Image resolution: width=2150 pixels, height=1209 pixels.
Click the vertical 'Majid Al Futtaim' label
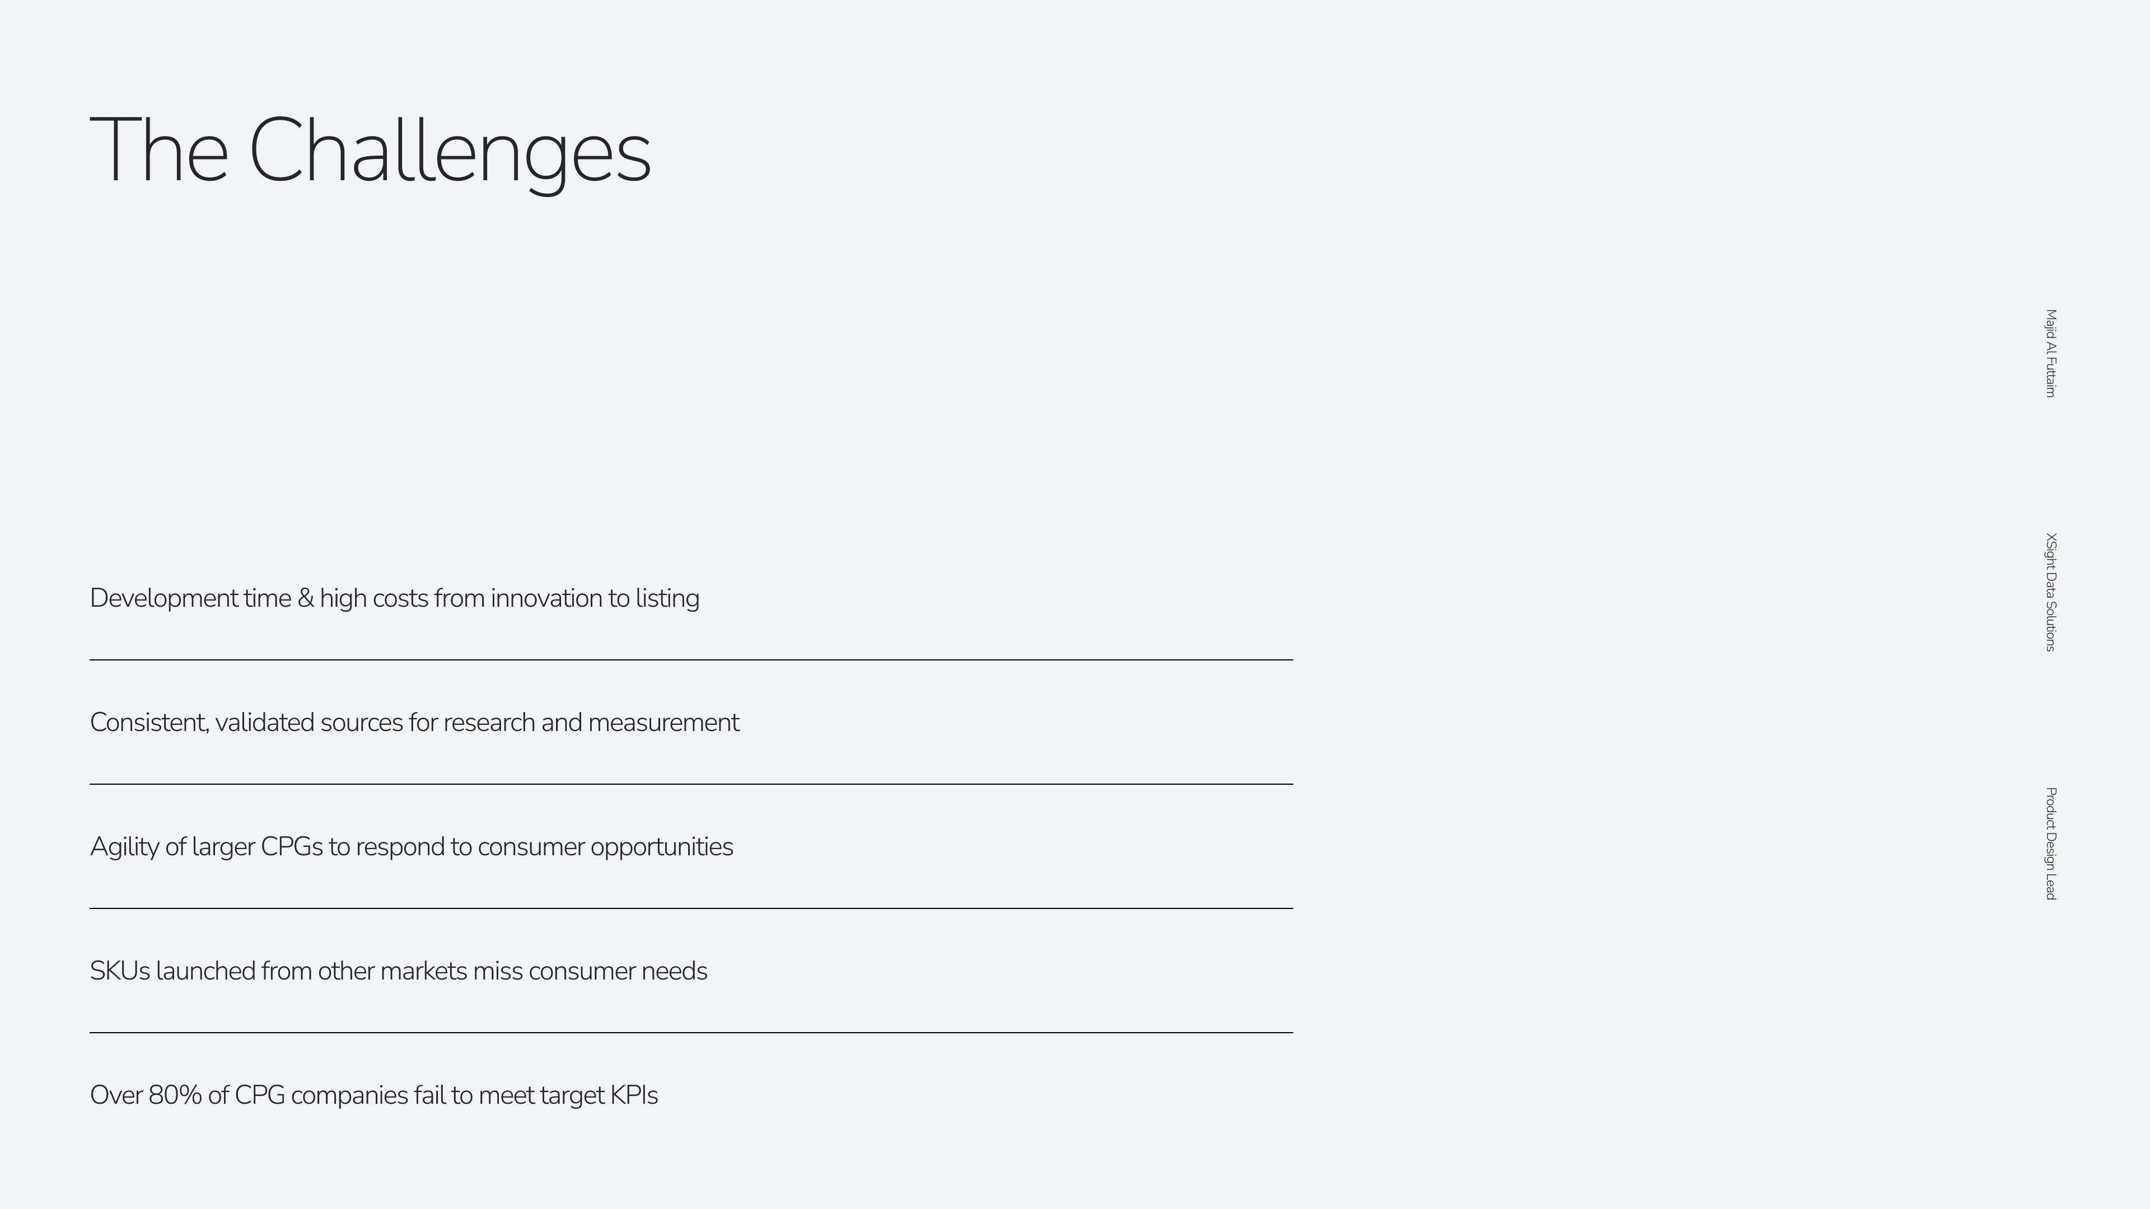(x=2051, y=353)
